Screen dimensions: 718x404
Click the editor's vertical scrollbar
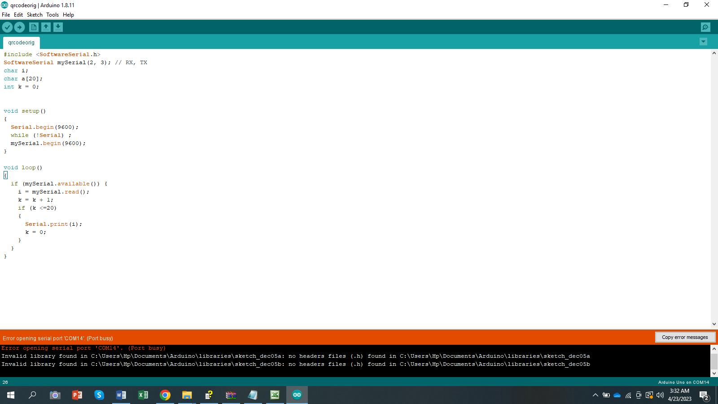(714, 189)
